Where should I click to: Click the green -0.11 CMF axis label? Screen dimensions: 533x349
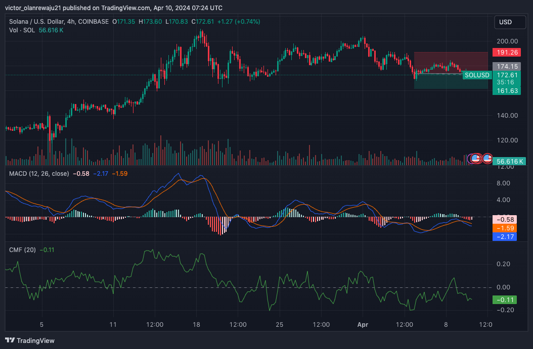[x=505, y=300]
